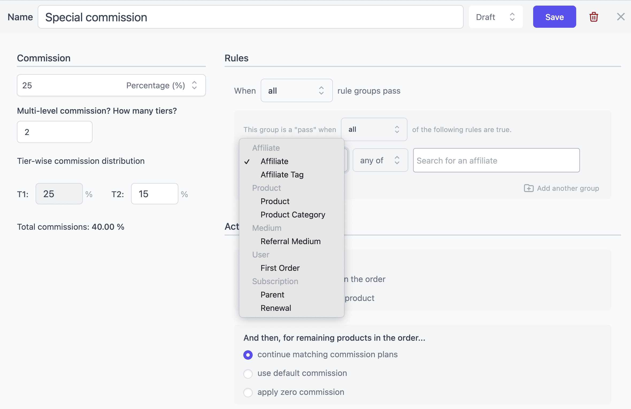Click the T1 commission percentage input field
Image resolution: width=631 pixels, height=409 pixels.
58,194
